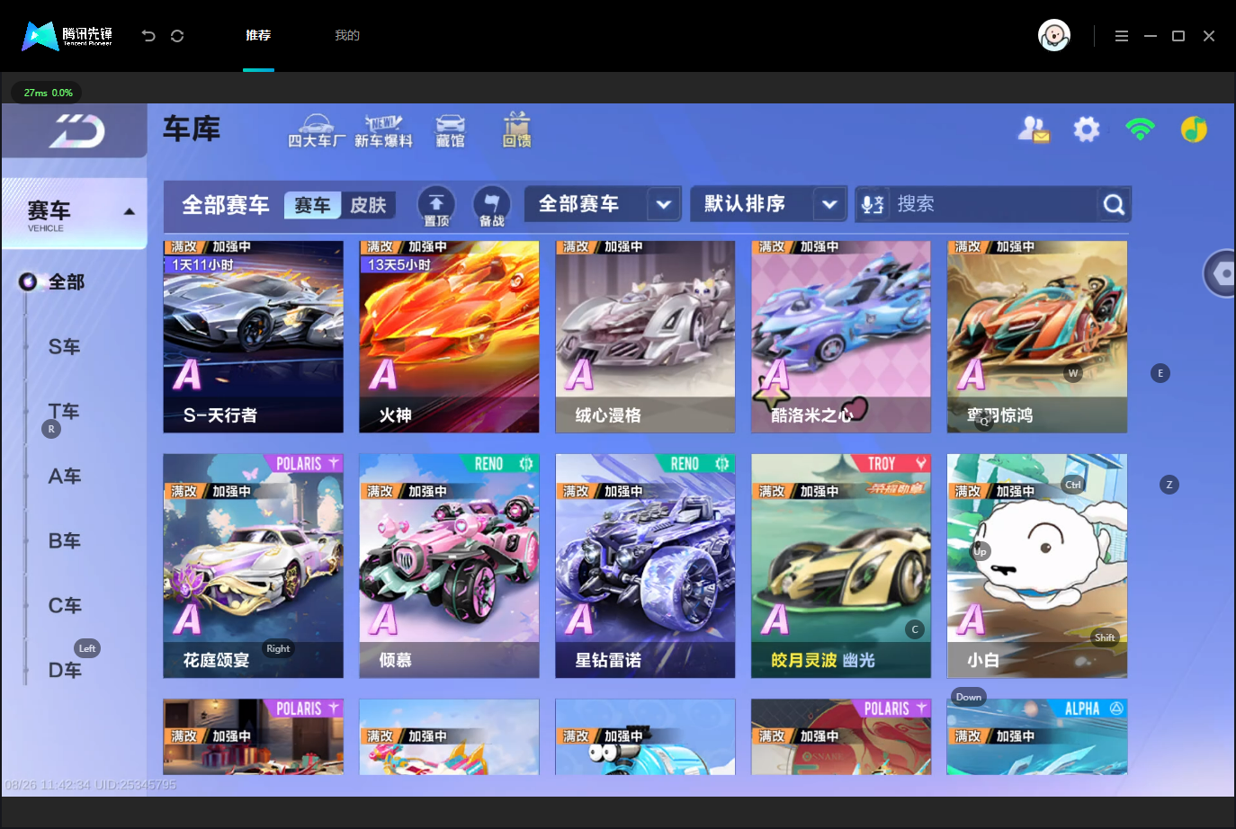Switch the toggle to 皮肤

[x=368, y=205]
